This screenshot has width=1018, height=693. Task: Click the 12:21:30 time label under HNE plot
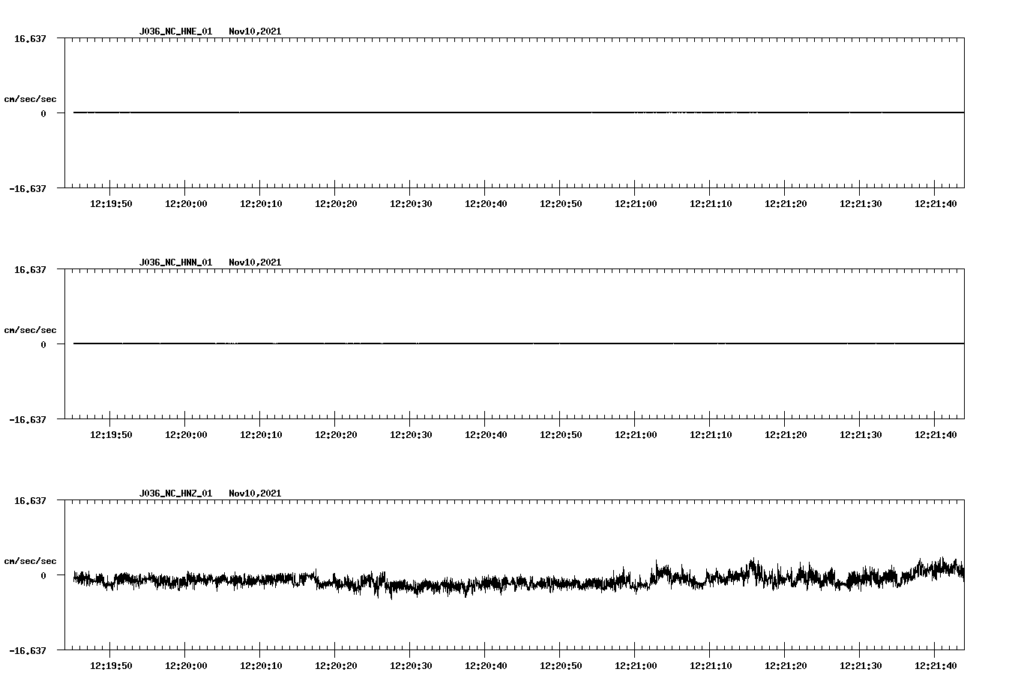tap(861, 204)
